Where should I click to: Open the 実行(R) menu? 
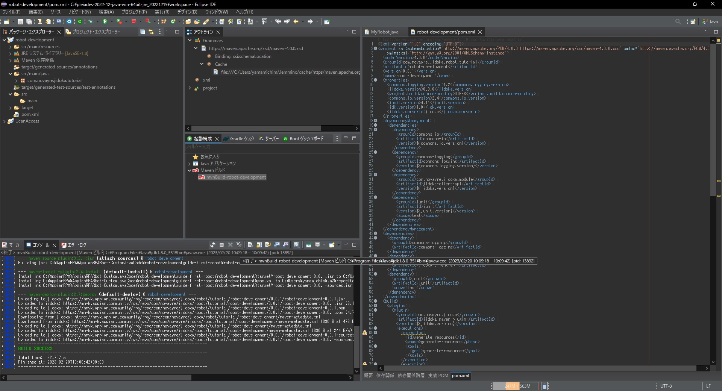[162, 12]
